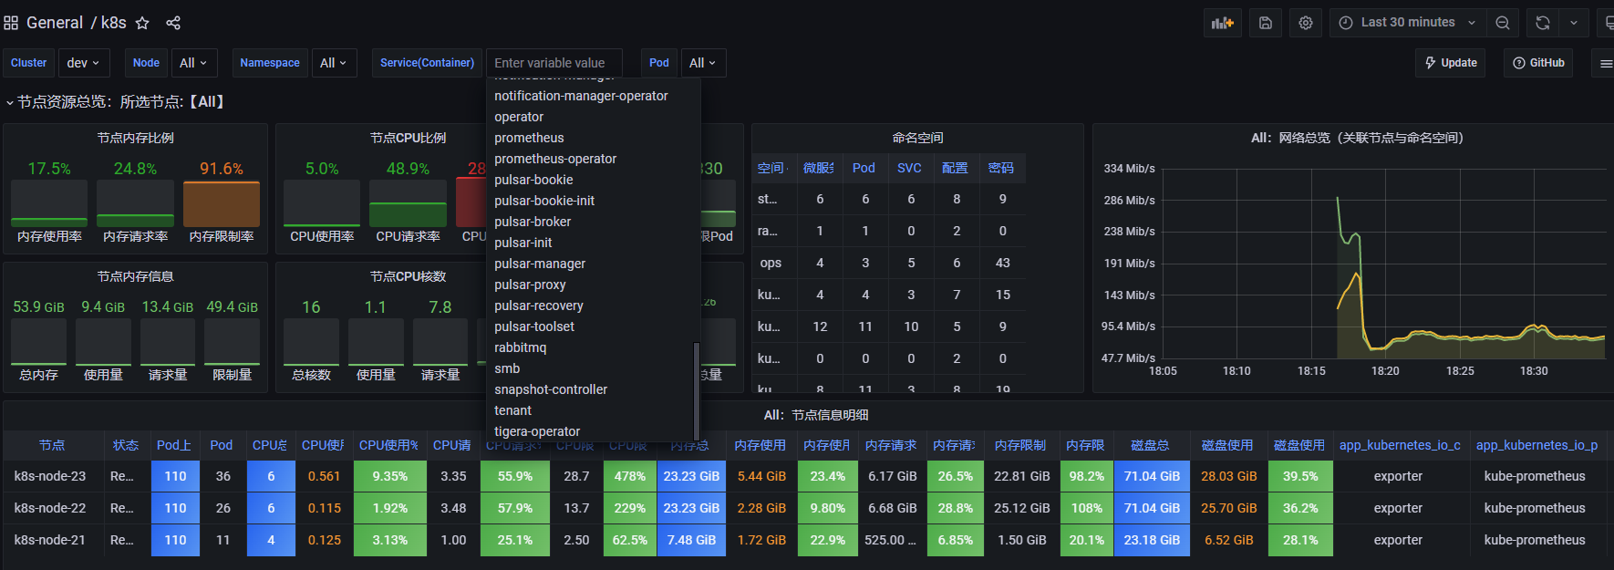Open the Pod All dropdown
Image resolution: width=1614 pixels, height=570 pixels.
703,63
